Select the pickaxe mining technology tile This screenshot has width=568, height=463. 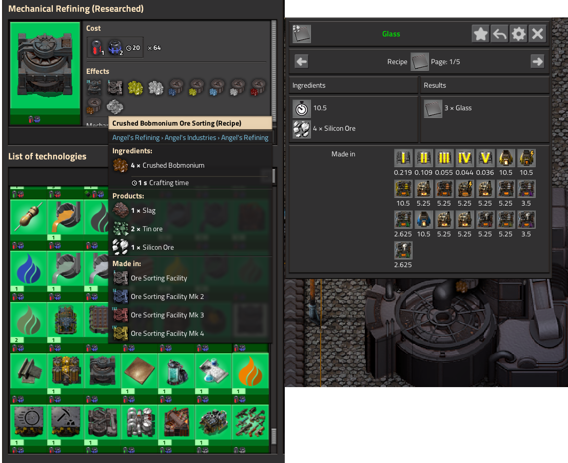pyautogui.click(x=66, y=422)
